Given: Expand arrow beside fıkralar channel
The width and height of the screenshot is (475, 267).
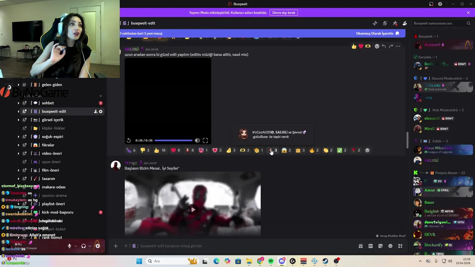Looking at the screenshot, I should [x=19, y=145].
